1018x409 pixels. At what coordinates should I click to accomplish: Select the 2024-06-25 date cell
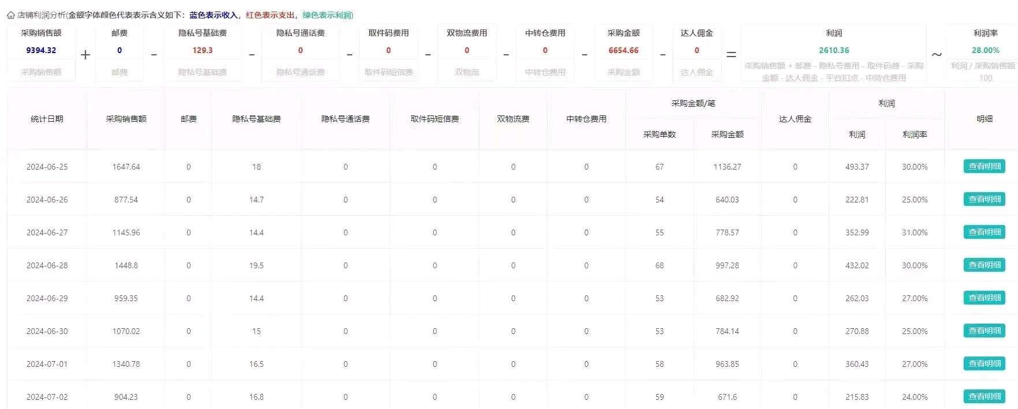coord(47,167)
